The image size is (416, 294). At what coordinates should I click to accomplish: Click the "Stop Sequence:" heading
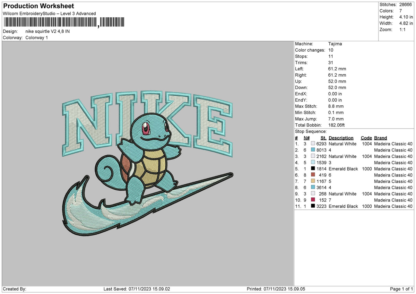click(x=311, y=131)
